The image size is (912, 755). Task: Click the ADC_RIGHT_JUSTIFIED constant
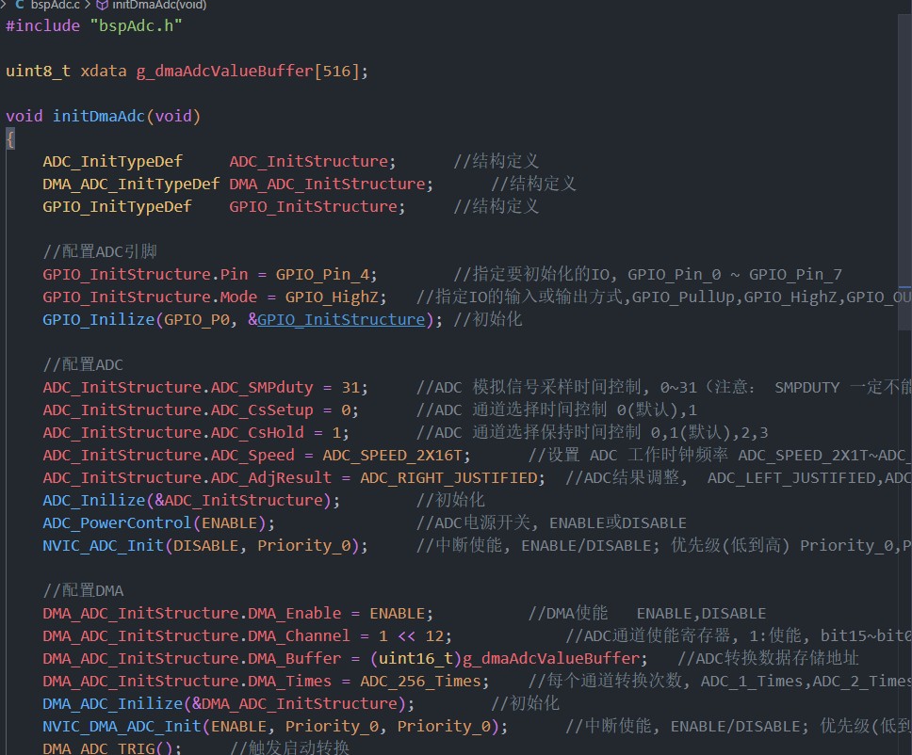(448, 478)
